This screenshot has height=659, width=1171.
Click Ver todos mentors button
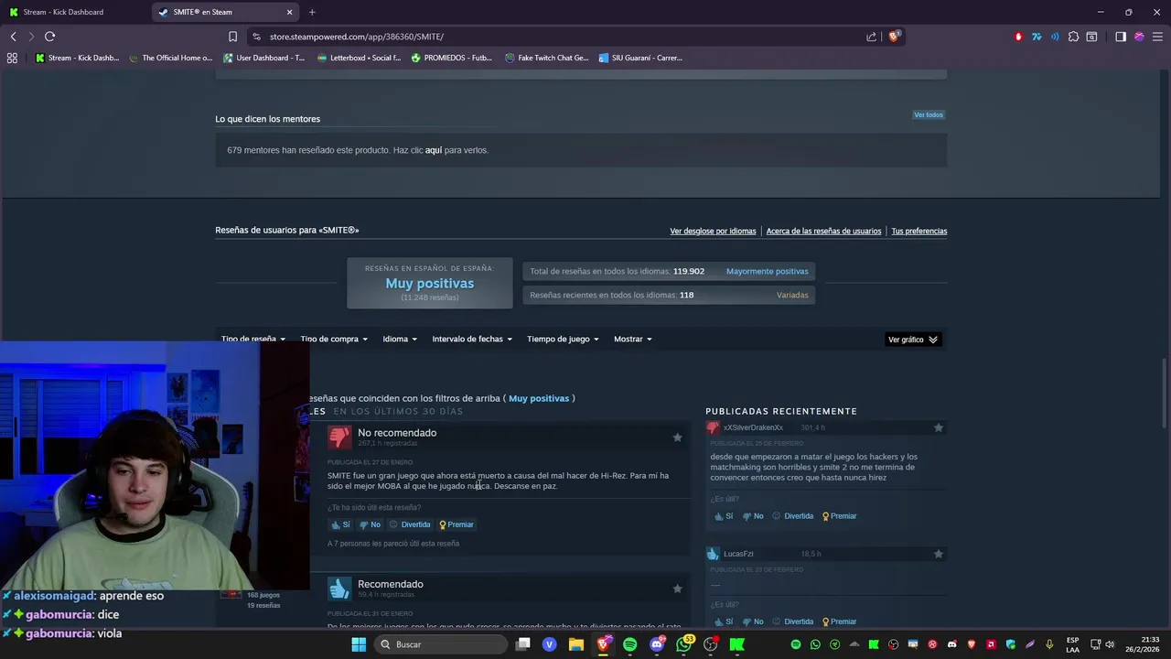click(928, 114)
